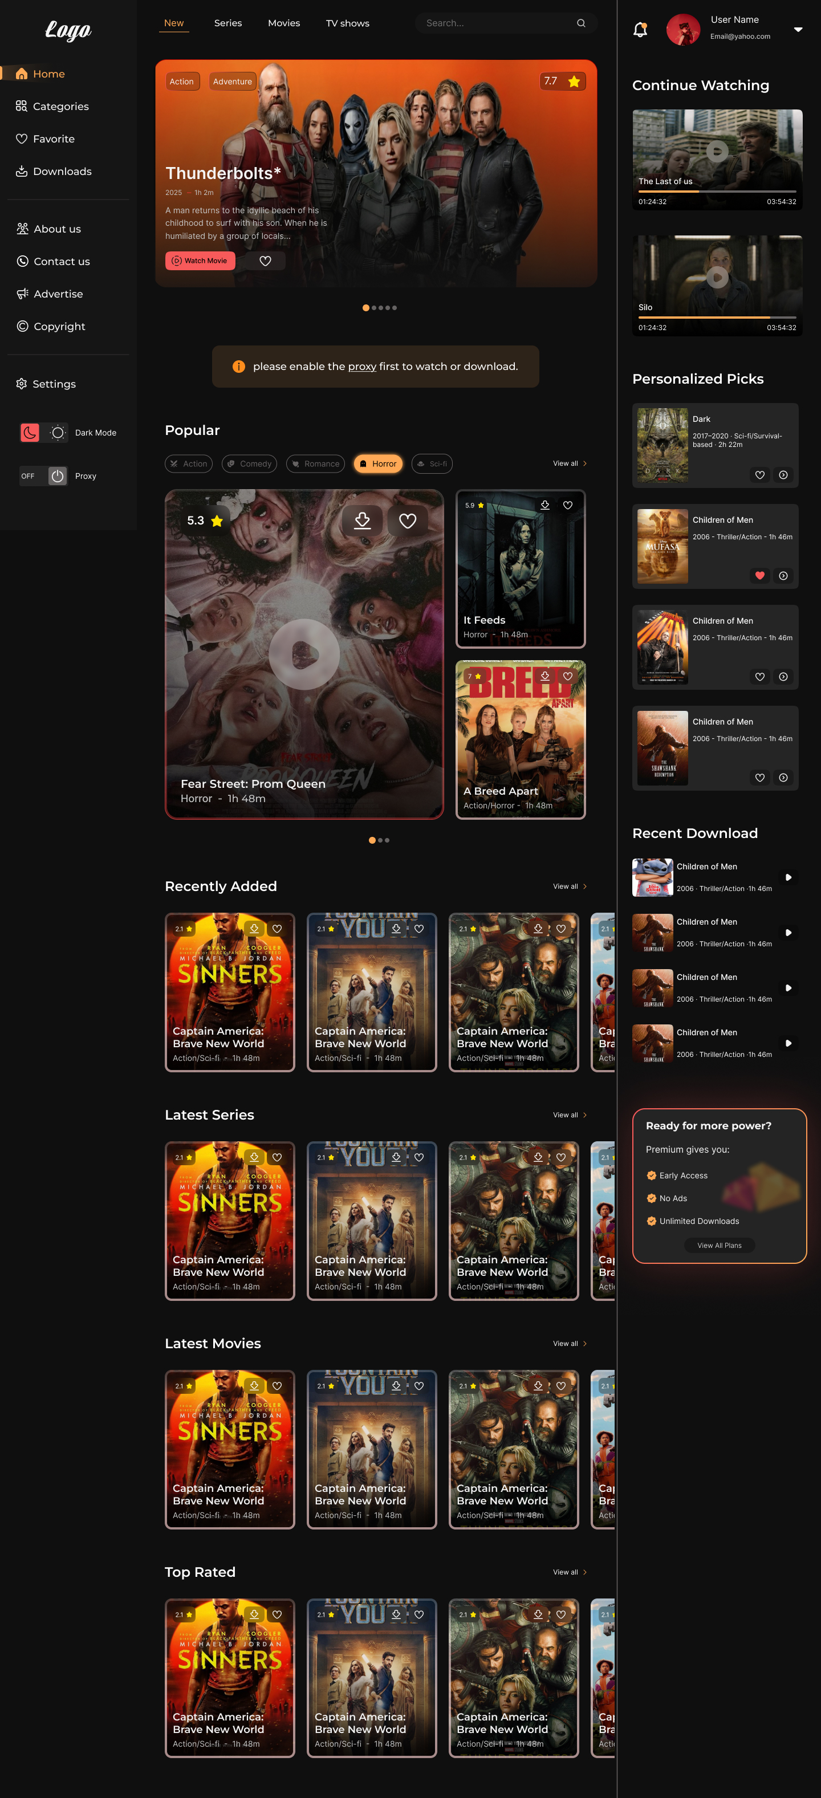Viewport: 821px width, 1798px height.
Task: View all Latest Movies
Action: coord(570,1344)
